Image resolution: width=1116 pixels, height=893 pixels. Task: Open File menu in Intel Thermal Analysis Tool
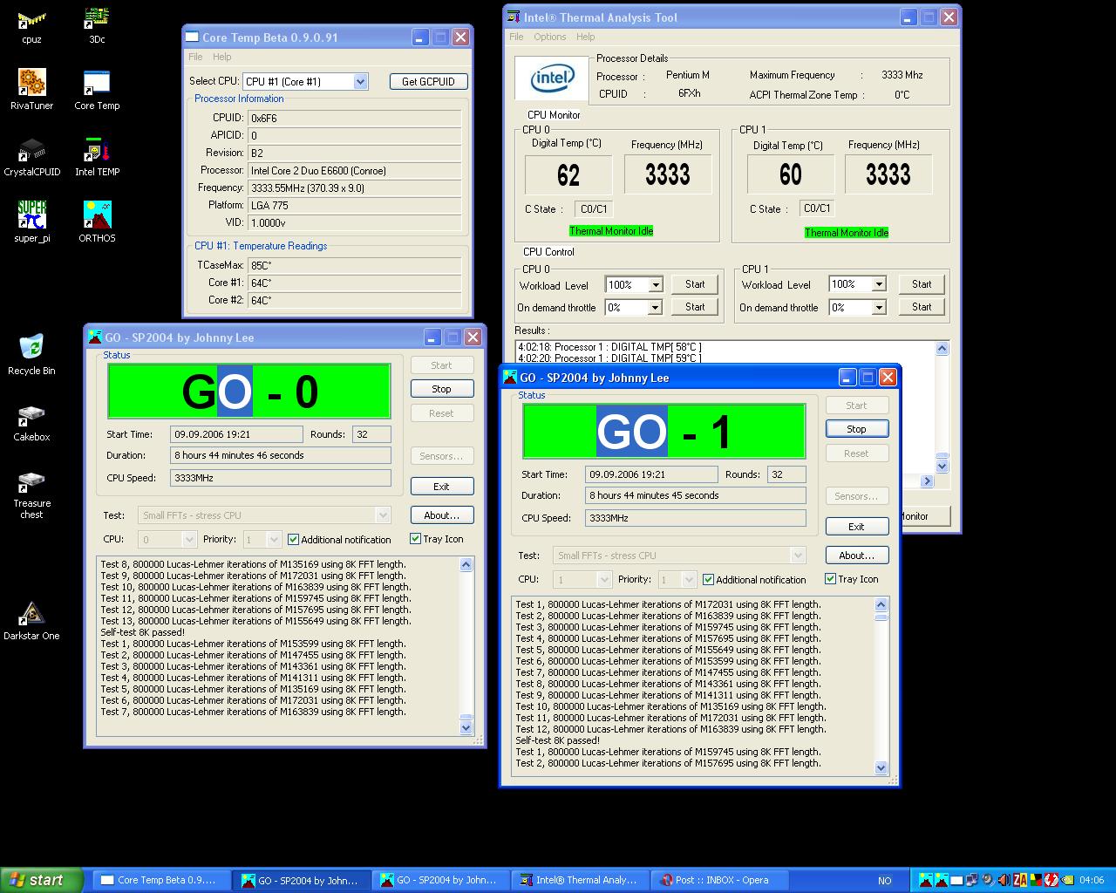click(516, 37)
